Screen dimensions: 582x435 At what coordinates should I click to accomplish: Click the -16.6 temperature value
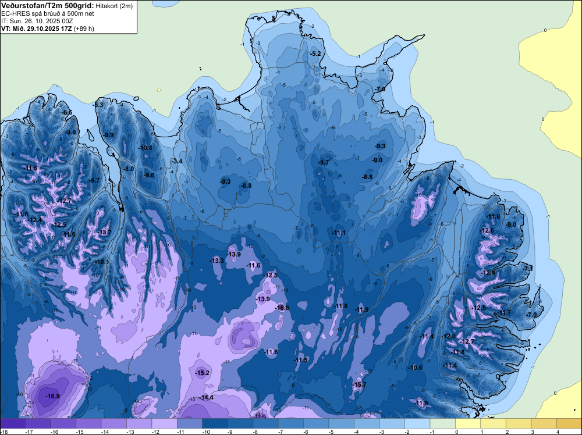tap(282, 308)
